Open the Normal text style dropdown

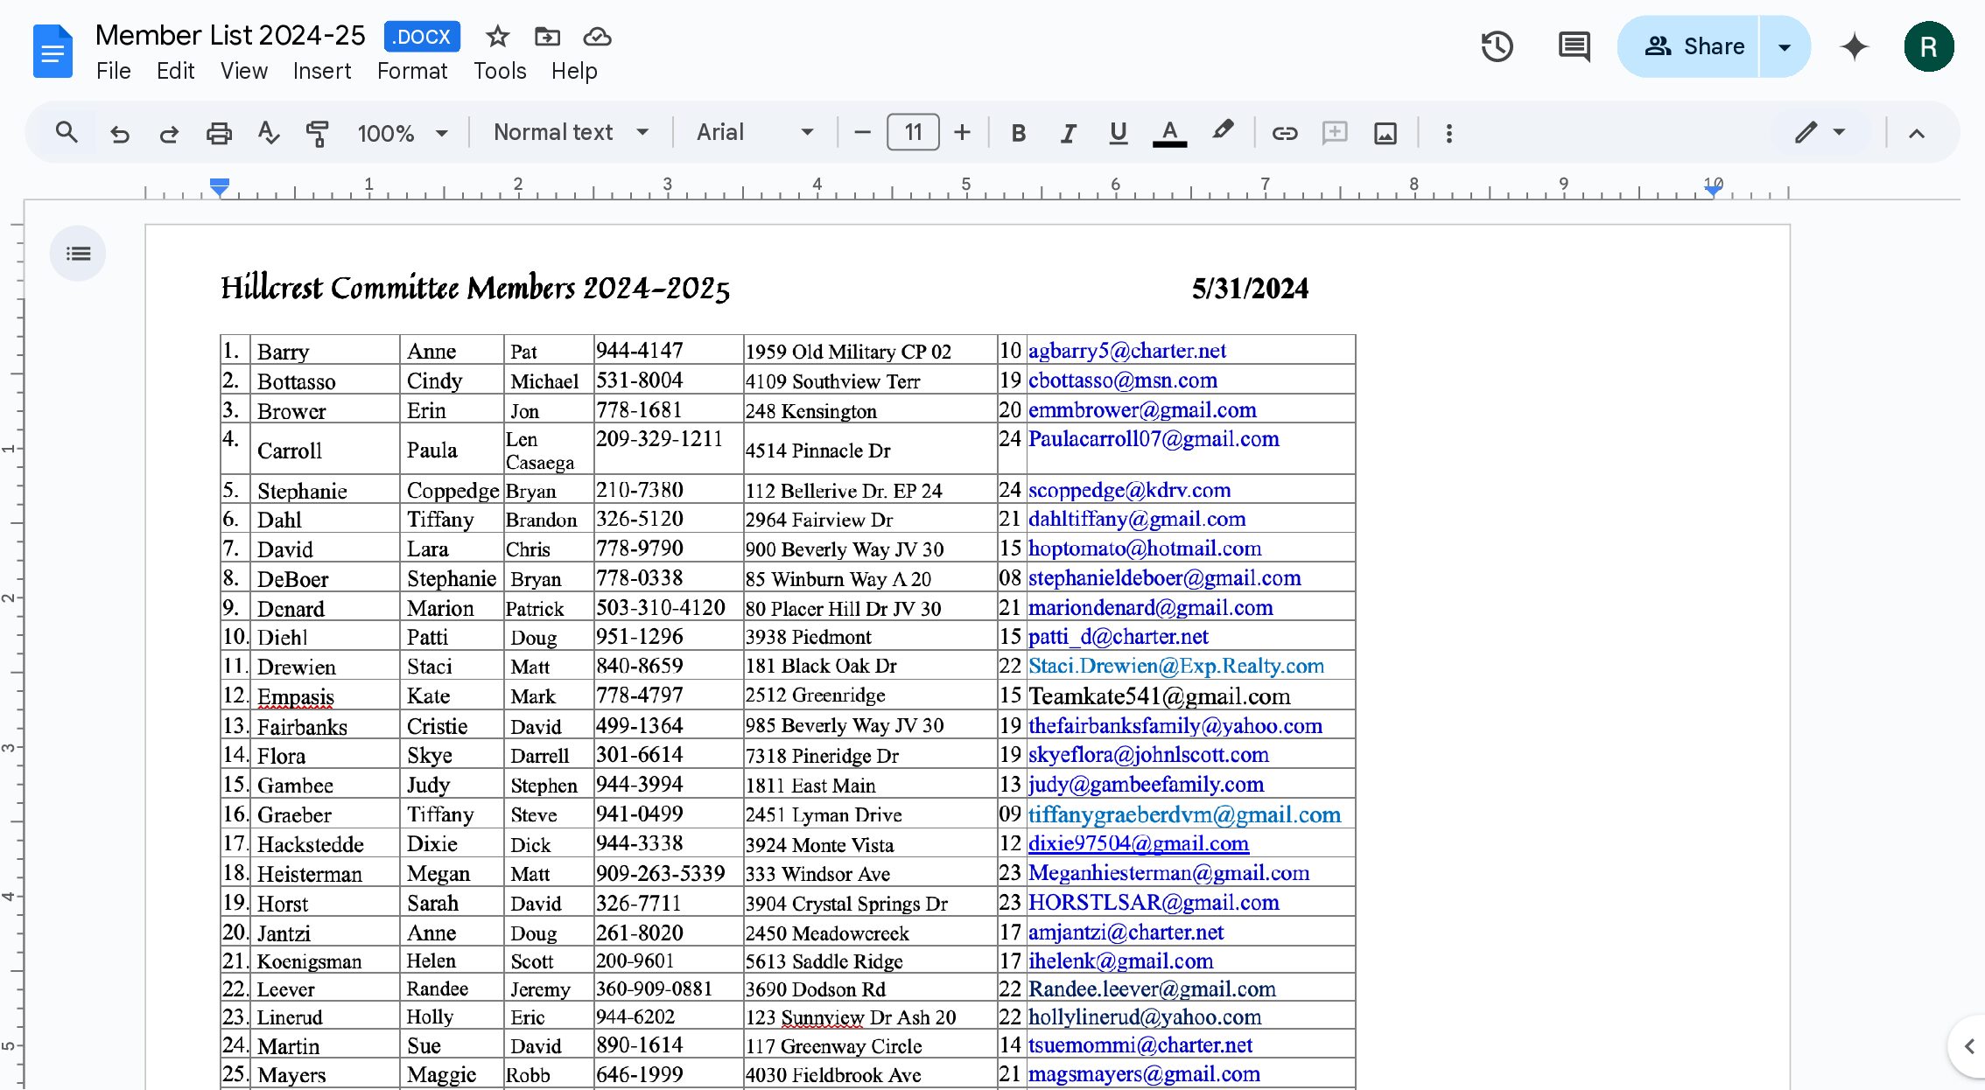572,133
